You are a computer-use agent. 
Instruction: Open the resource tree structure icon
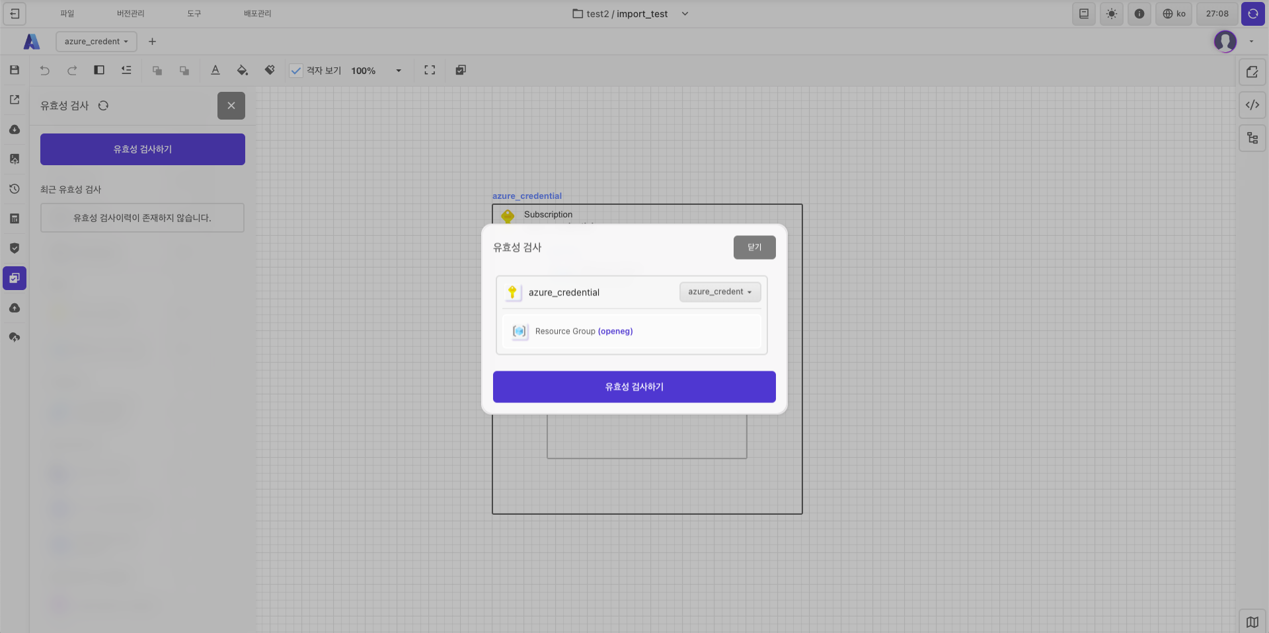pyautogui.click(x=1252, y=138)
